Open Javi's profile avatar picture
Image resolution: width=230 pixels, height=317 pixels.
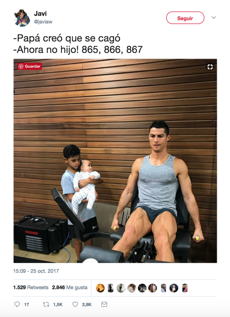[22, 18]
